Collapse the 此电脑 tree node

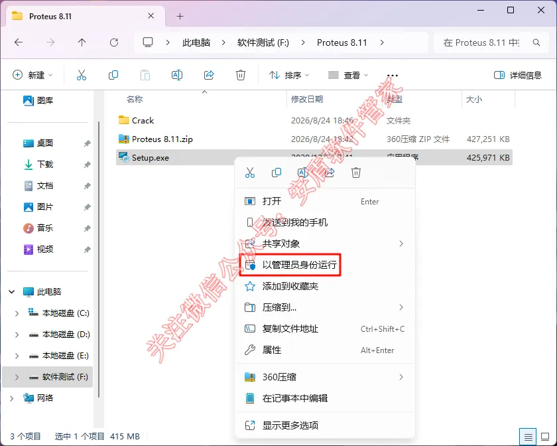[x=12, y=292]
